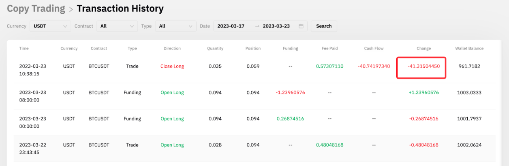The width and height of the screenshot is (509, 166).
Task: Click the wallet balance 961.7182 cell
Action: click(x=468, y=66)
